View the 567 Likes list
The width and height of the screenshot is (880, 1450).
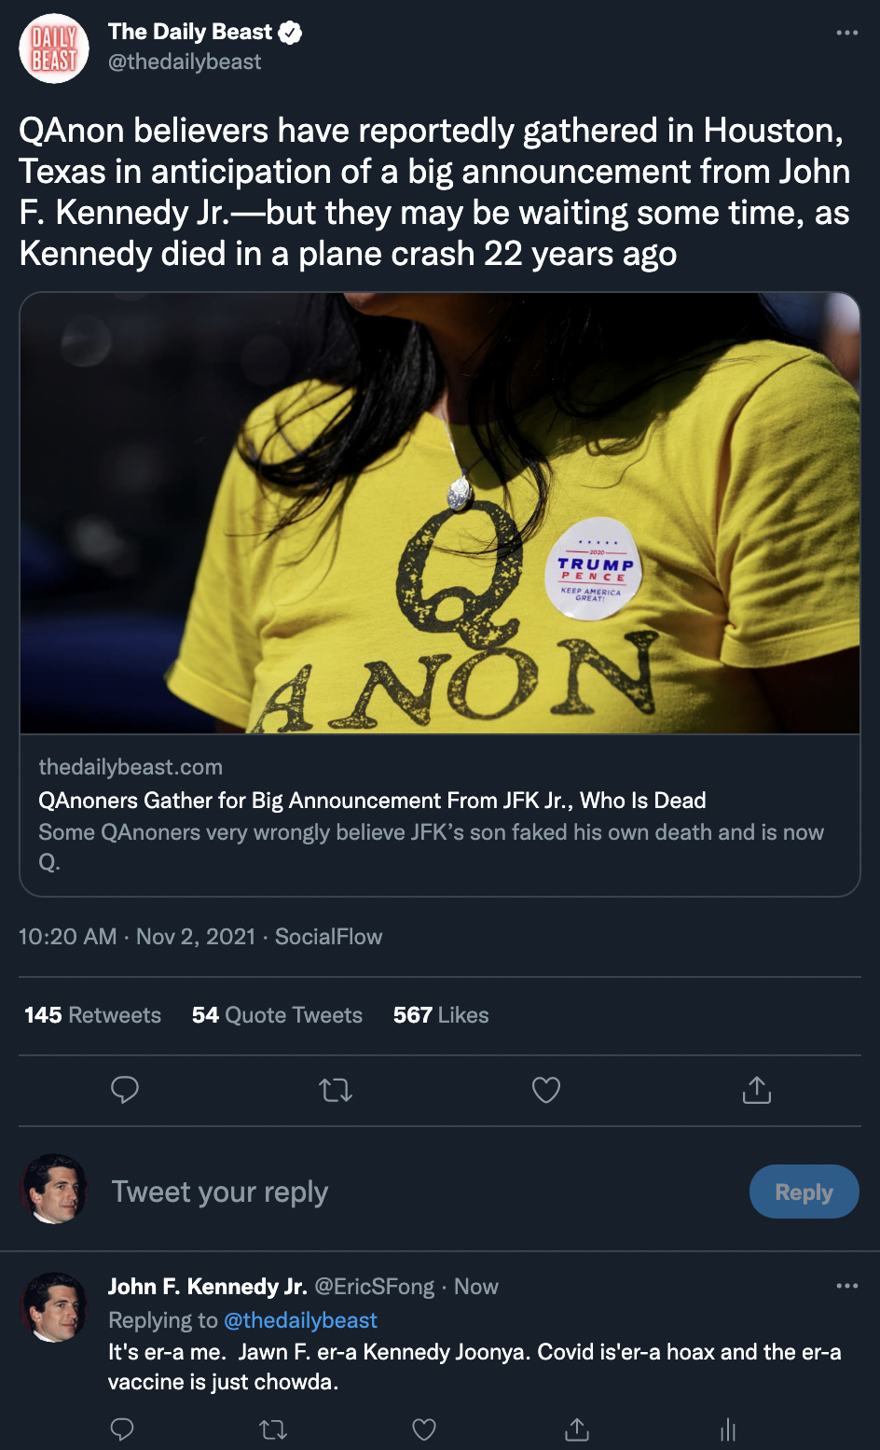tap(441, 1015)
